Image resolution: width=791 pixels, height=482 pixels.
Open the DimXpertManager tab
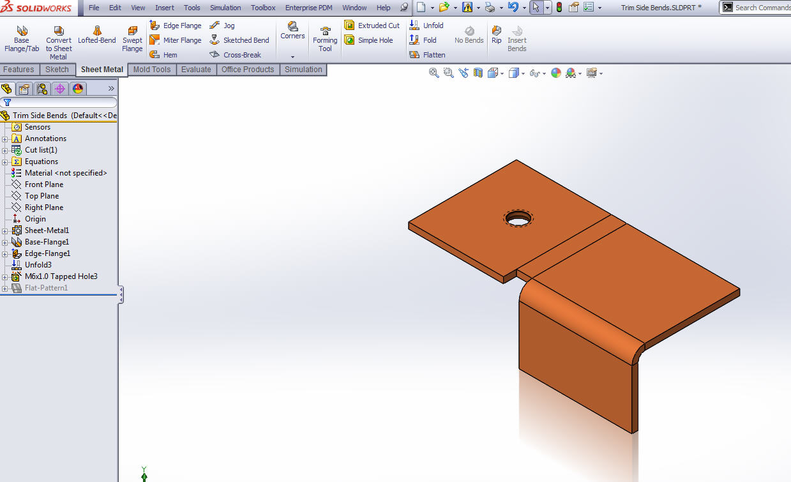pos(60,89)
